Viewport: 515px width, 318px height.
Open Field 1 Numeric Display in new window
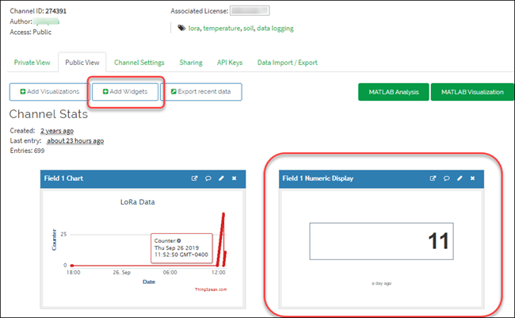pos(433,178)
